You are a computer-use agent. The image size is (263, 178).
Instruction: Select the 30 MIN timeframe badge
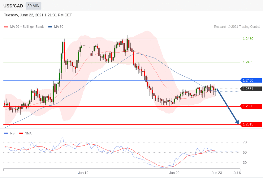pos(33,6)
